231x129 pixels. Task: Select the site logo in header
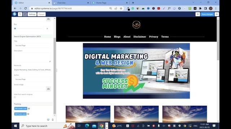click(136, 25)
